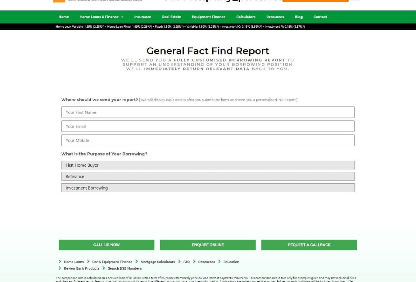Click the Enquire Online button

[x=208, y=245]
